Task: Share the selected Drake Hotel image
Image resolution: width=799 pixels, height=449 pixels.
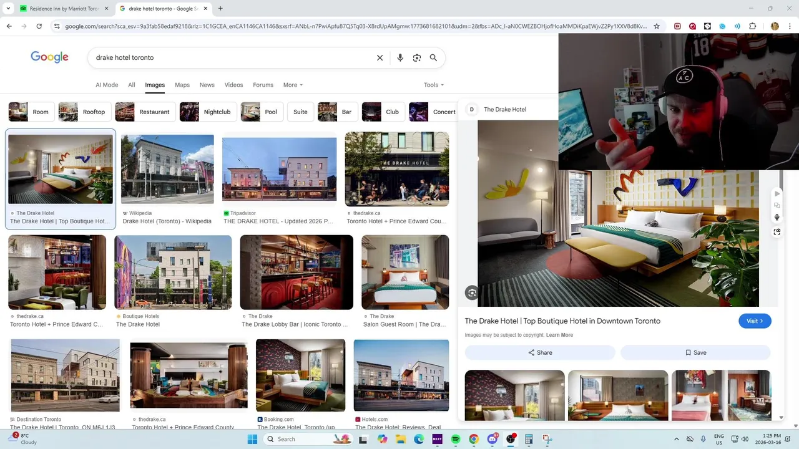Action: click(x=540, y=352)
